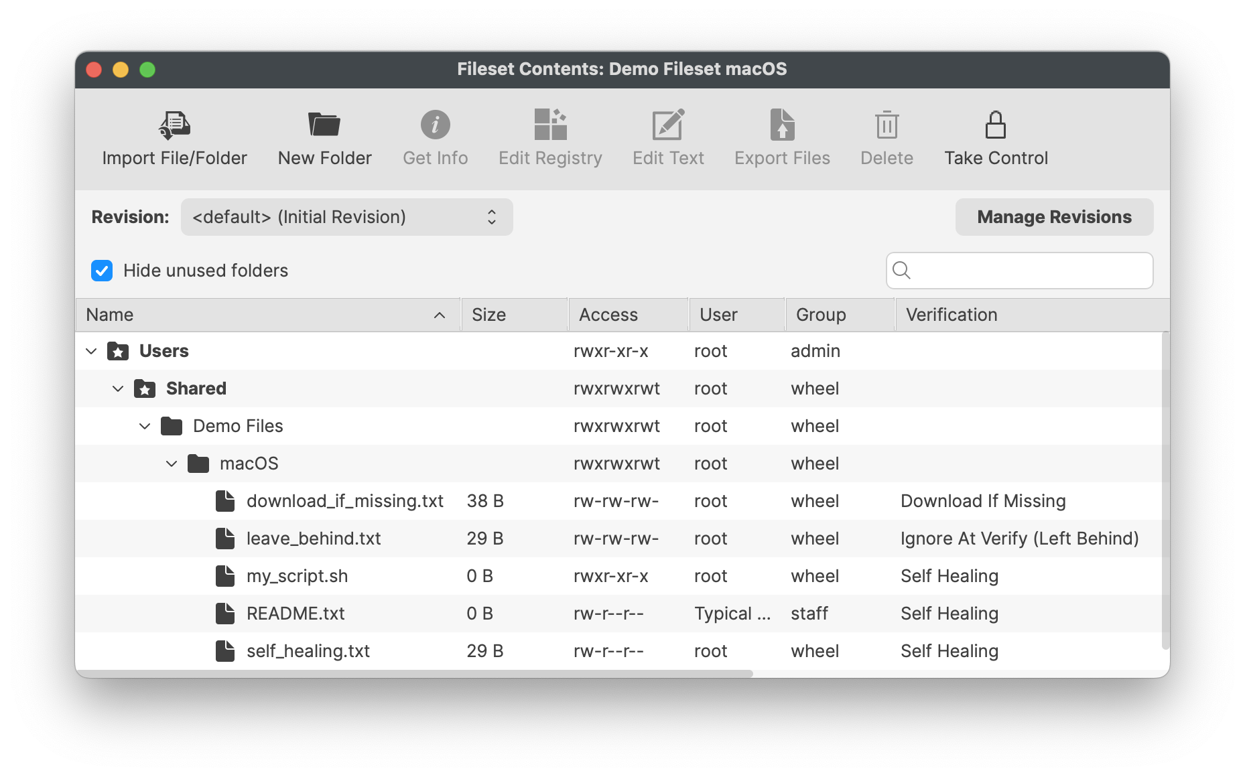Click the Download If Missing verification value

pyautogui.click(x=983, y=501)
